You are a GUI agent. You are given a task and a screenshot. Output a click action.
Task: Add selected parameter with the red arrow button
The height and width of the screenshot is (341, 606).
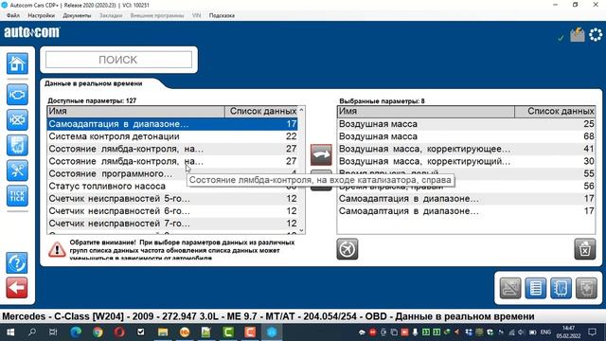click(321, 154)
